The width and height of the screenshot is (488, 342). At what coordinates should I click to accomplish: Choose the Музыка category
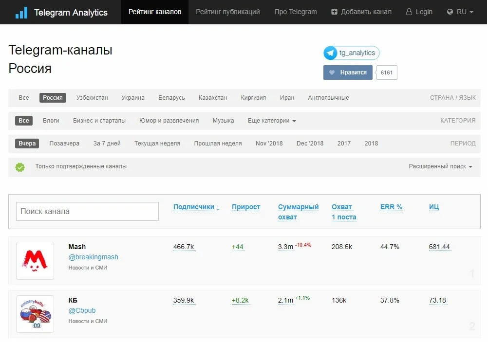(x=223, y=121)
